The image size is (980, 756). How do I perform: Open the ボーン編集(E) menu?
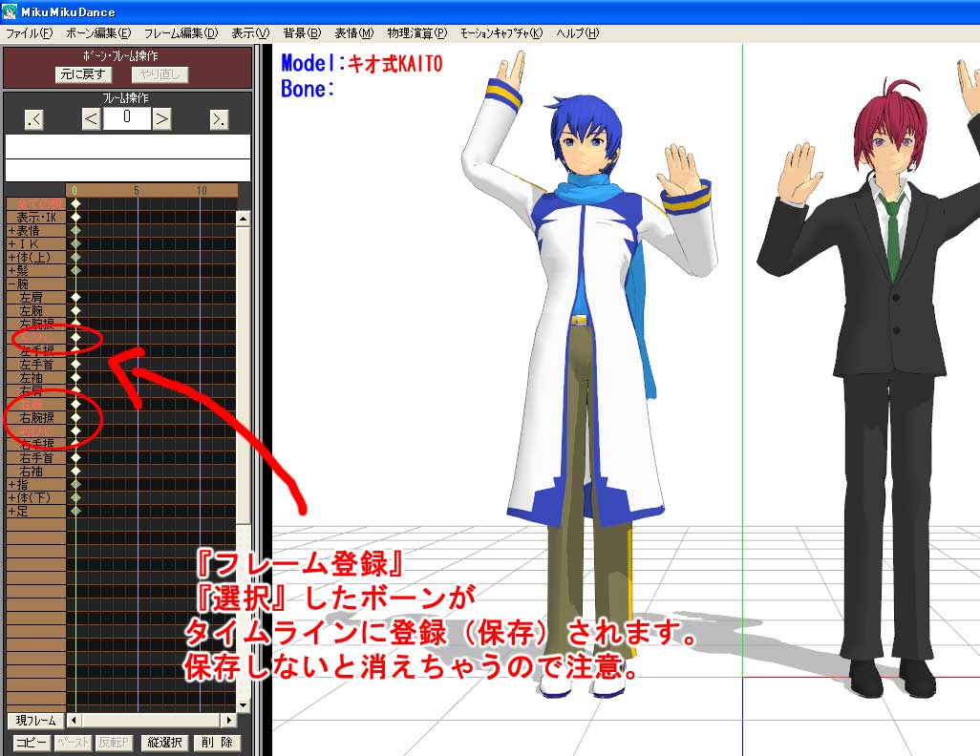click(x=98, y=33)
